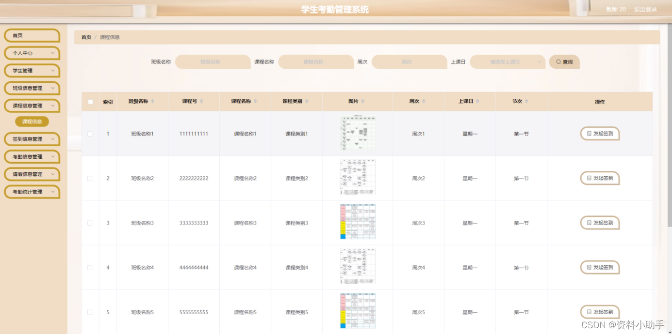Sort table by 图片 column arrows
This screenshot has width=672, height=334.
pos(363,101)
